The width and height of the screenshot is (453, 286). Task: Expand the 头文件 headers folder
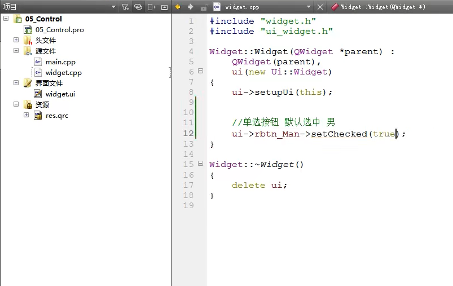(x=16, y=40)
